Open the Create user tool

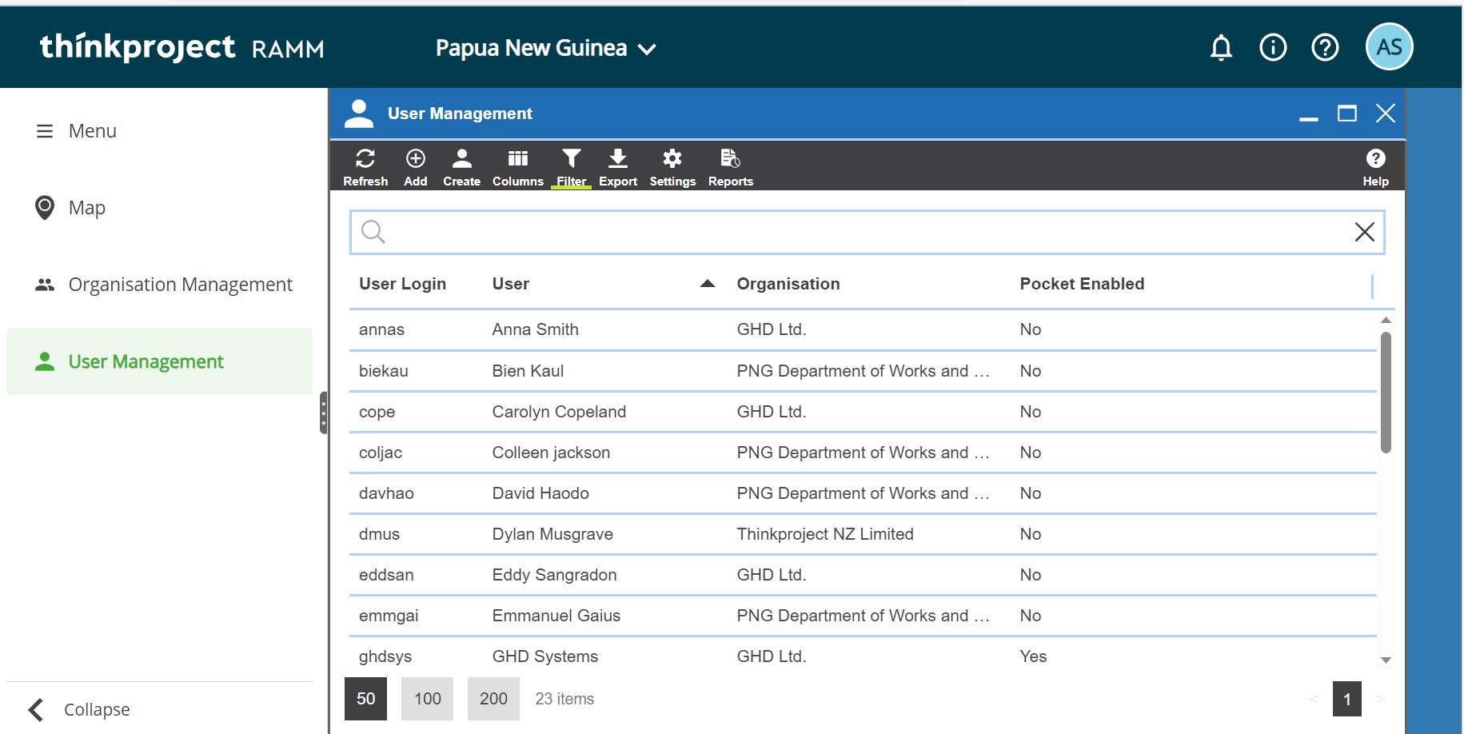461,167
